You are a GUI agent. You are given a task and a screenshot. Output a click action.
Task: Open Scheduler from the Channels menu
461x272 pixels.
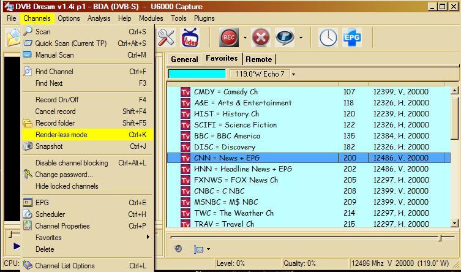(88, 214)
